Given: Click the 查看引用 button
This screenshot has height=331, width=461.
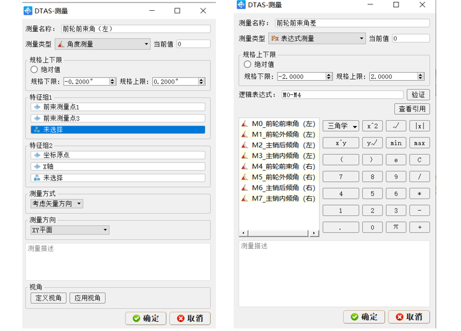Looking at the screenshot, I should (x=412, y=109).
